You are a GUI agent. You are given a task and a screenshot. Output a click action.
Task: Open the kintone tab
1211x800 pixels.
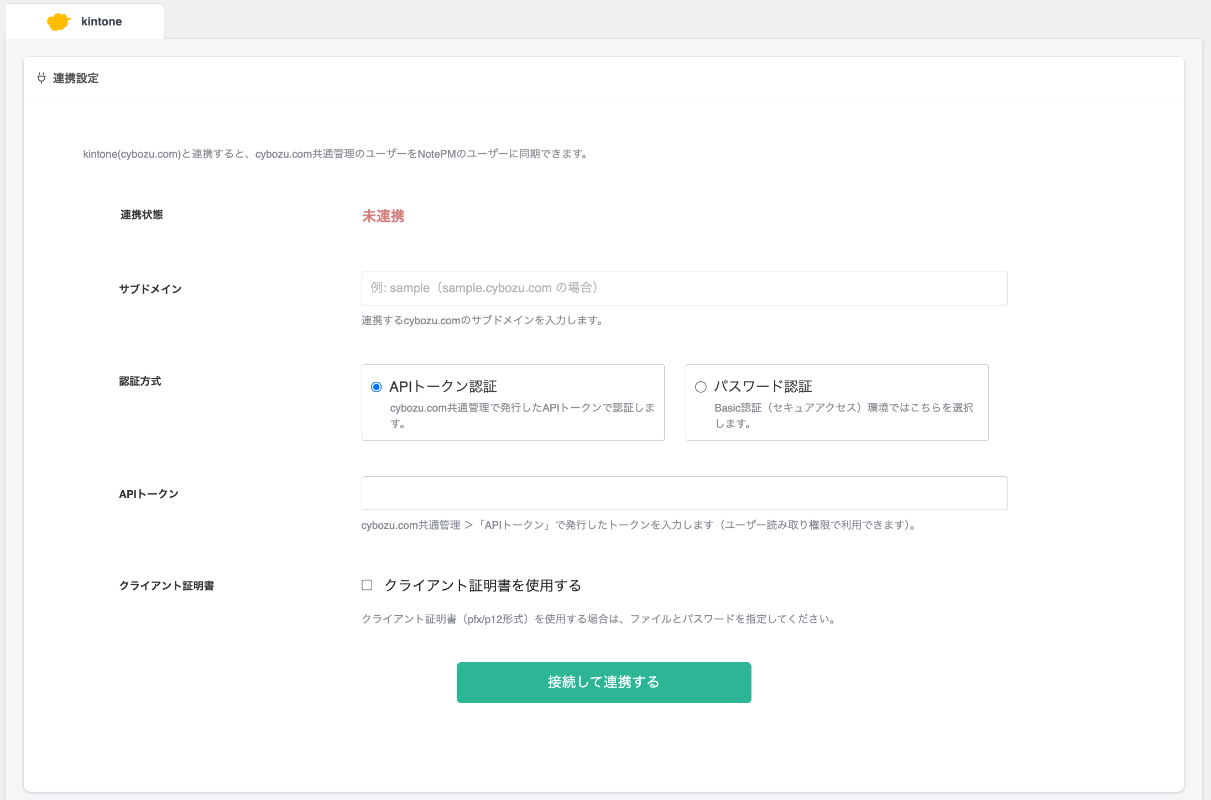(x=85, y=22)
